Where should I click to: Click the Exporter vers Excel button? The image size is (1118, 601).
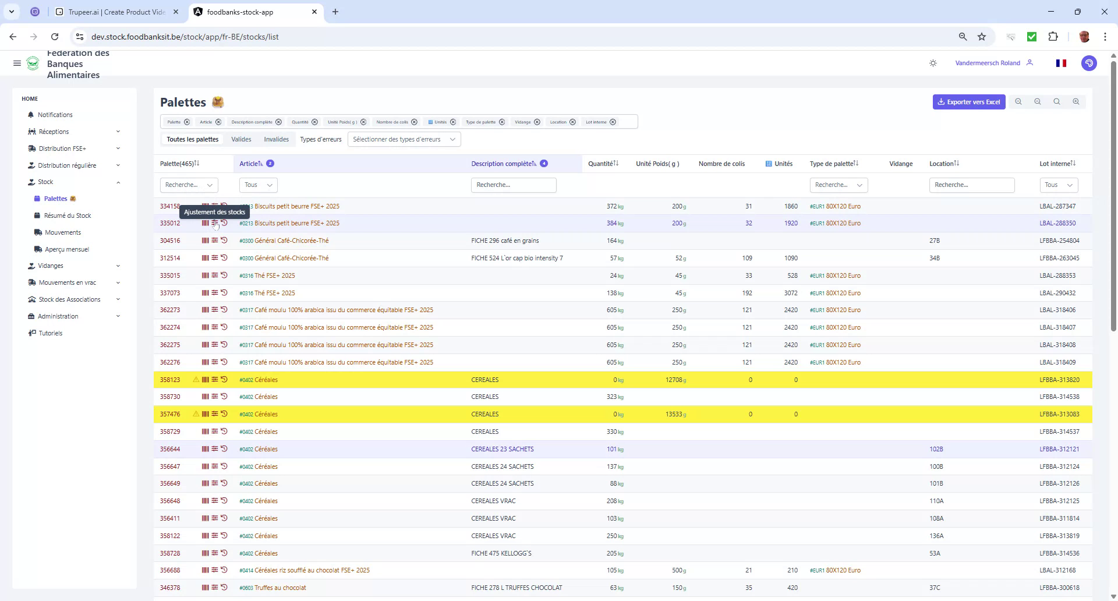(x=968, y=102)
